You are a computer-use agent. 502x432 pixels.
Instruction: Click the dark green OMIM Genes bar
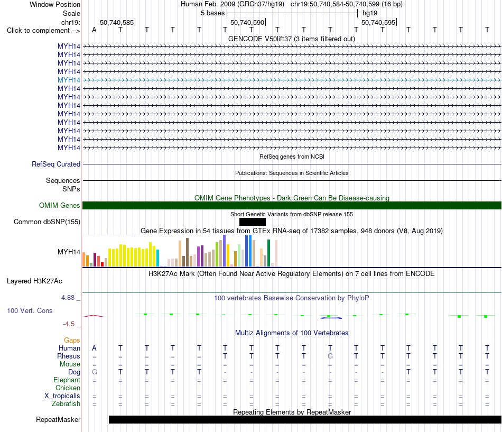tap(292, 205)
